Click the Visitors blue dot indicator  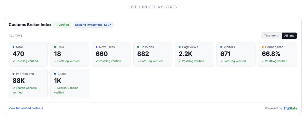coord(221,47)
